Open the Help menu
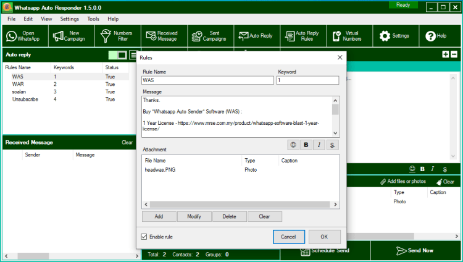463x262 pixels. (113, 19)
